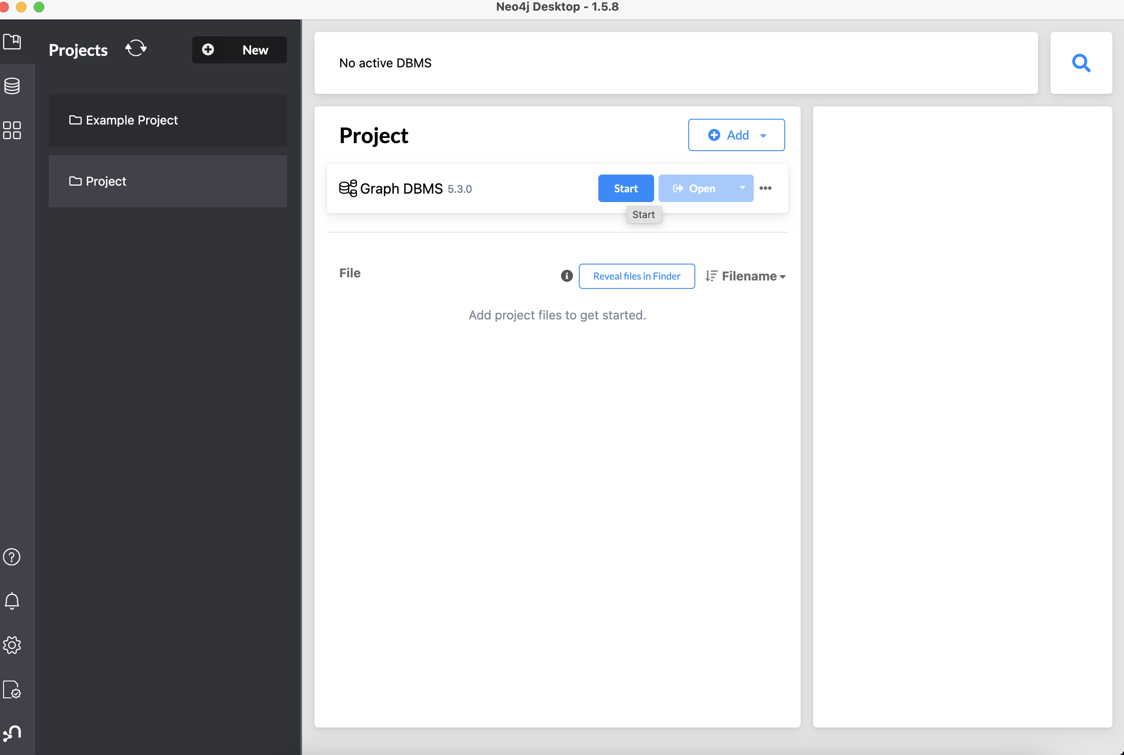Open the Settings gear icon
Viewport: 1124px width, 755px height.
click(12, 645)
